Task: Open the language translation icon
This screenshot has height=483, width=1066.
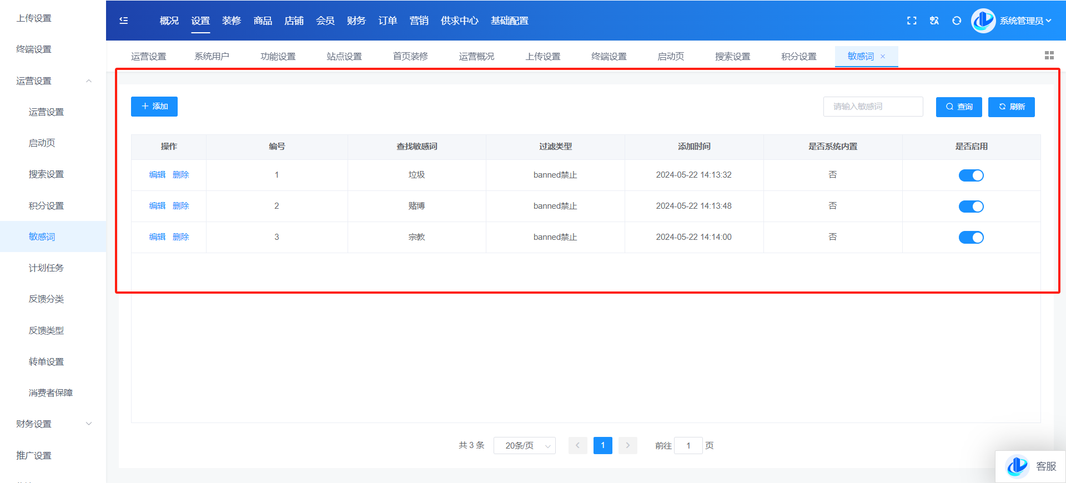Action: click(934, 21)
